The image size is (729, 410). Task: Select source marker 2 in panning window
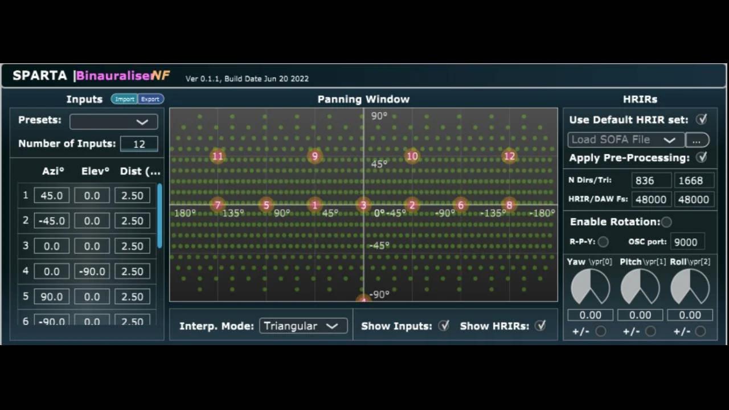tap(412, 205)
